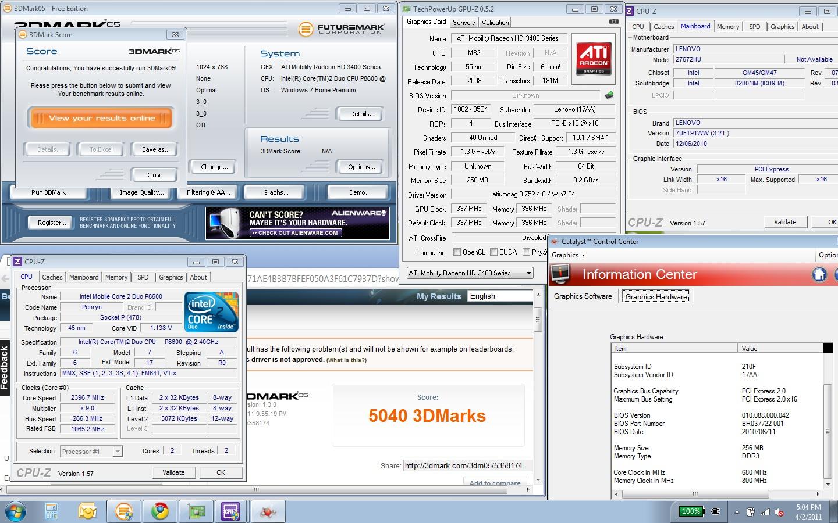Click Intel Core 2 Duo logo in CPU-Z
Image resolution: width=838 pixels, height=523 pixels.
click(x=211, y=312)
